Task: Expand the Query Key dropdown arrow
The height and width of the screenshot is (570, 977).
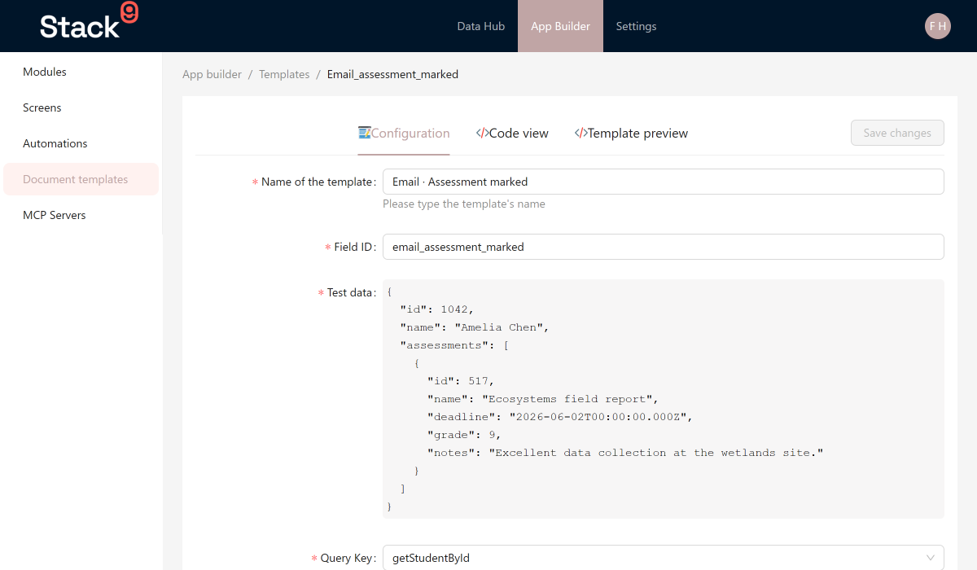Action: point(931,558)
